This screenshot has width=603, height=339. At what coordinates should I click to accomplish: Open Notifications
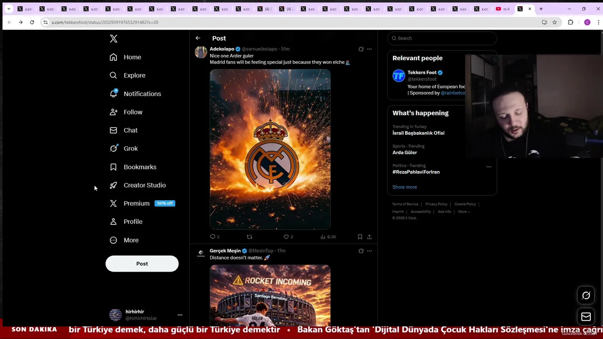point(135,94)
